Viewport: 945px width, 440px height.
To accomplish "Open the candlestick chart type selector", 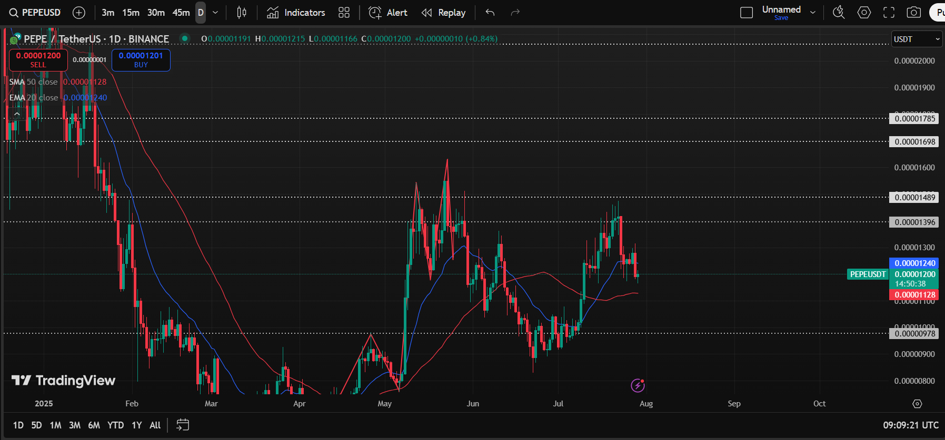I will tap(242, 13).
